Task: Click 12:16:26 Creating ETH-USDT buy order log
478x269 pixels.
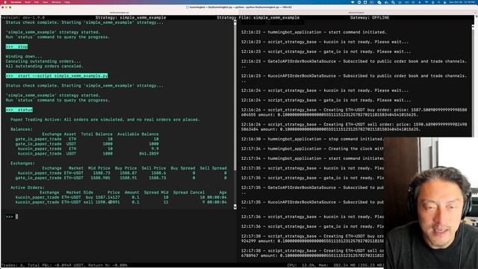Action: click(x=354, y=112)
